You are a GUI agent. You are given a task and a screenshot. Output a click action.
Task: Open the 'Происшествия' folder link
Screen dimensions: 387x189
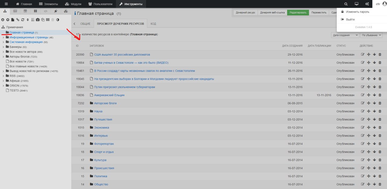point(104,168)
